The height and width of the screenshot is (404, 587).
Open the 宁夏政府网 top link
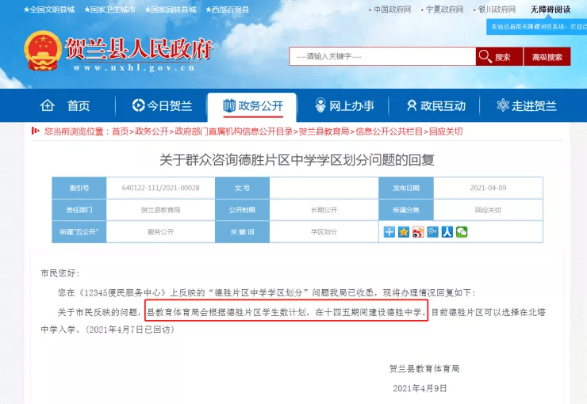pyautogui.click(x=444, y=10)
